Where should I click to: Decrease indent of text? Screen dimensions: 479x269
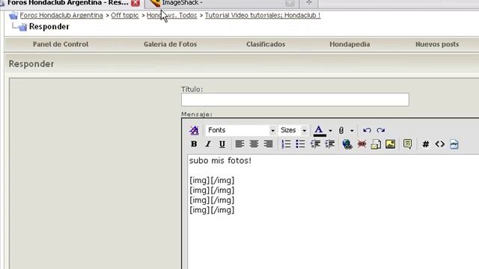click(x=315, y=144)
